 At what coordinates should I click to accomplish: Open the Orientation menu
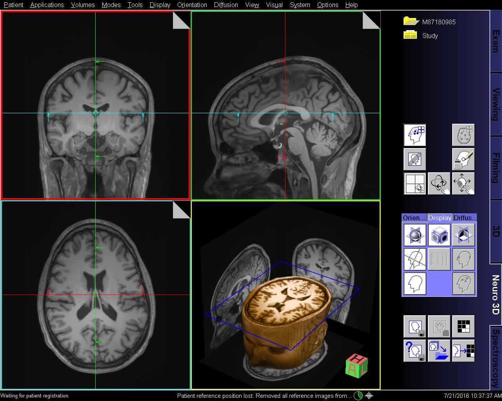click(x=192, y=5)
